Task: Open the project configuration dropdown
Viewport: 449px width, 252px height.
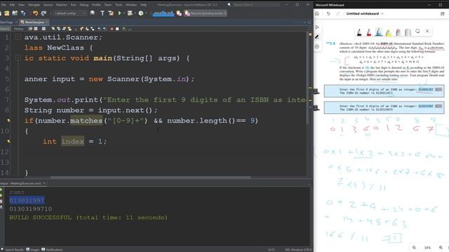Action: 70,13
